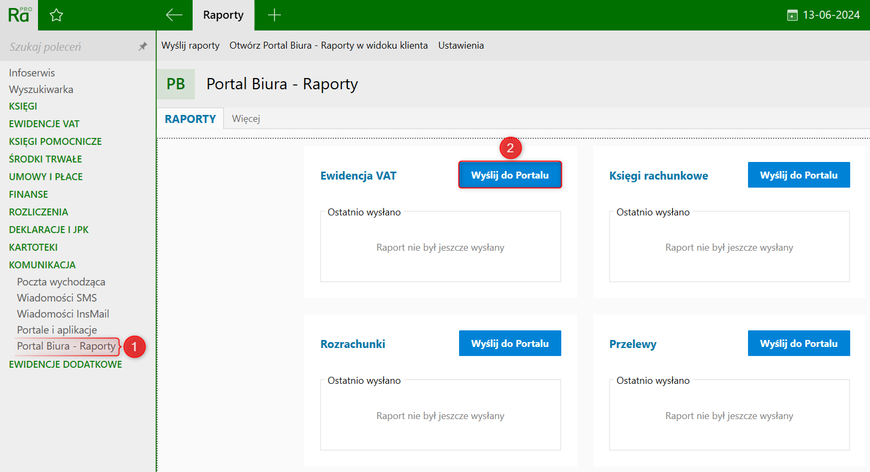This screenshot has height=472, width=870.
Task: Click the PB module icon
Action: (175, 84)
